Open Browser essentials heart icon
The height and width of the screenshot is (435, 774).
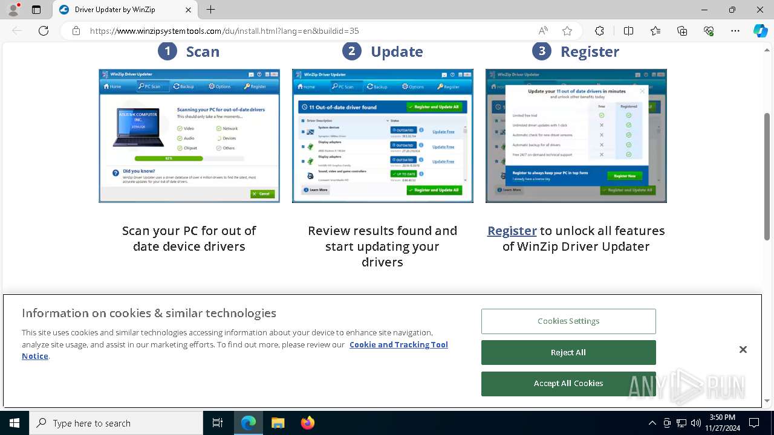[709, 31]
